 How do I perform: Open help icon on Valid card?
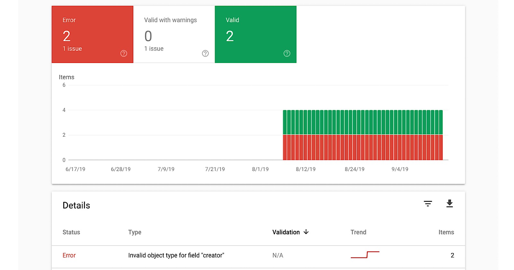coord(287,54)
